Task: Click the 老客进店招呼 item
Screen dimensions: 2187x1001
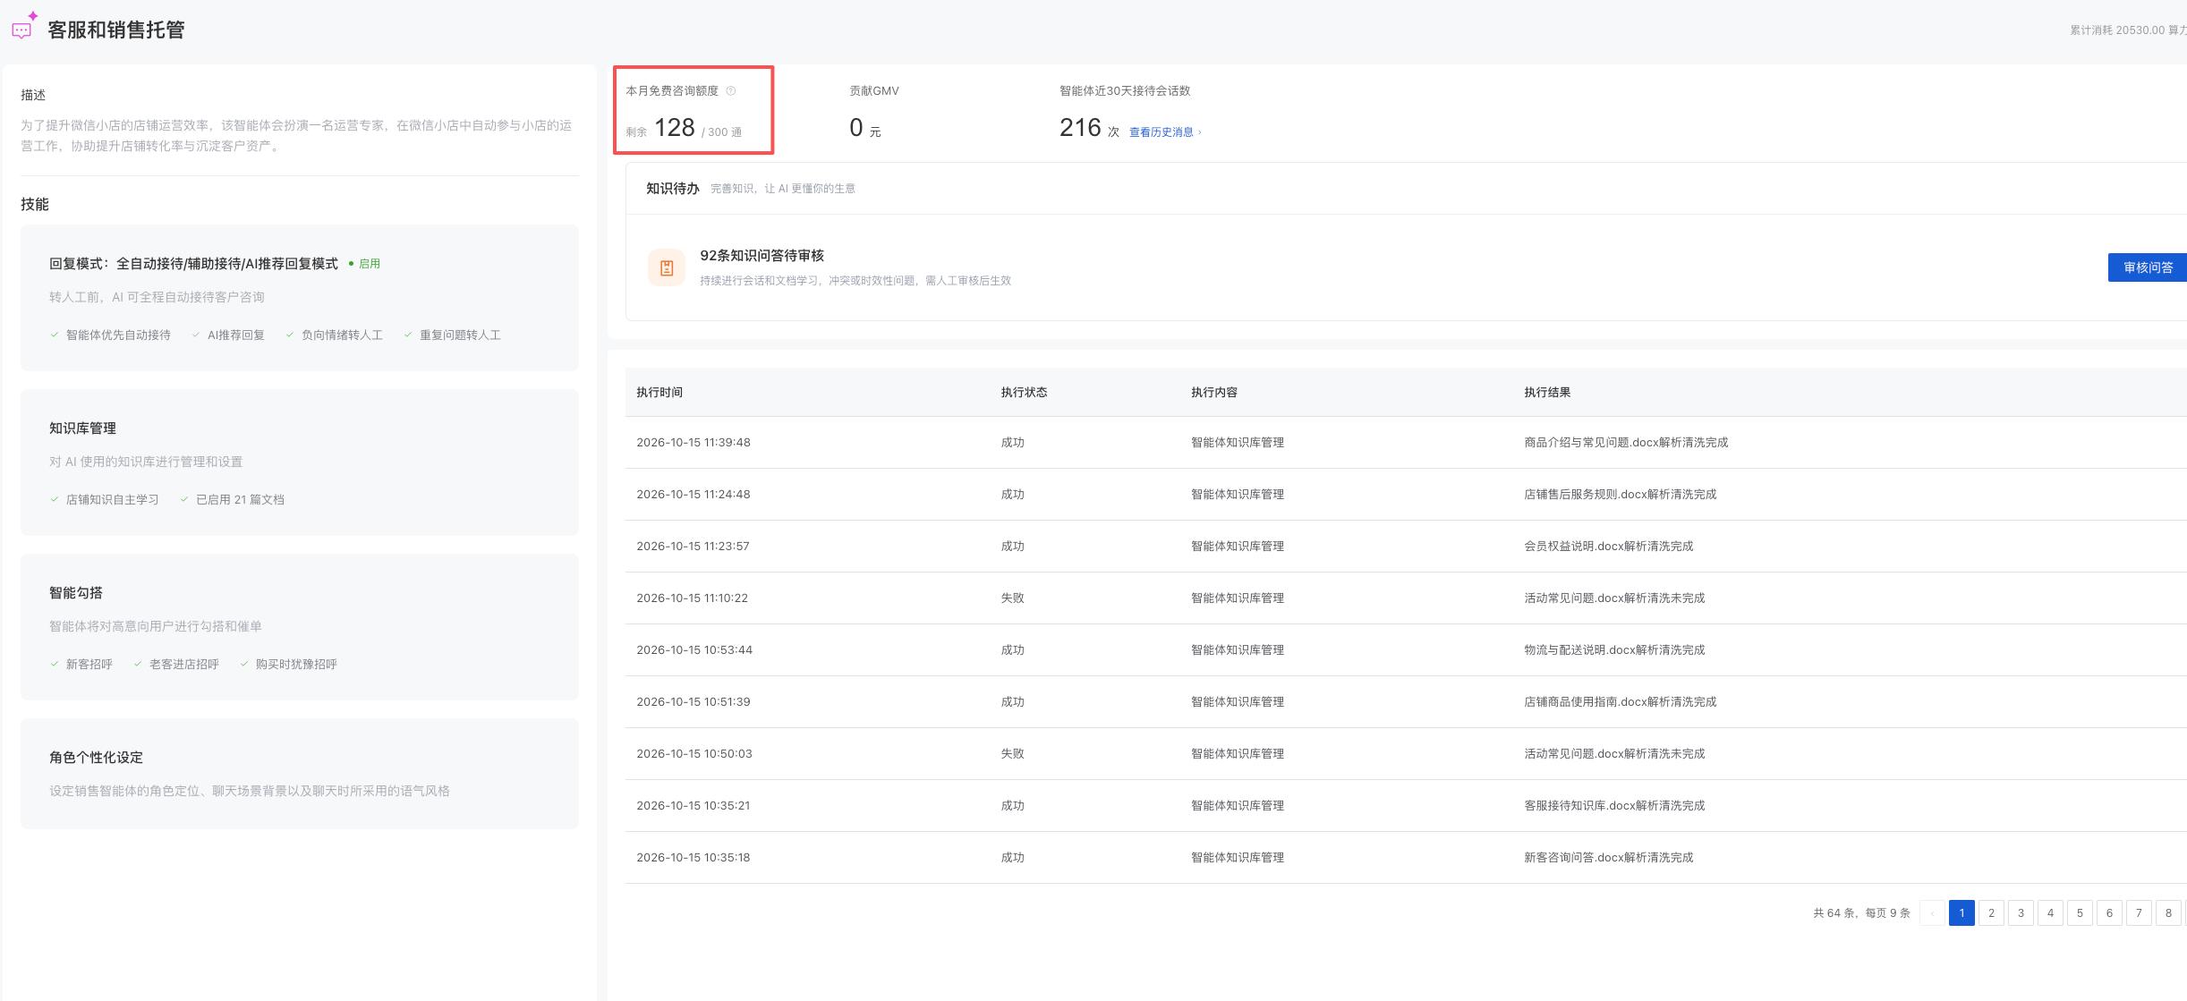Action: coord(175,664)
